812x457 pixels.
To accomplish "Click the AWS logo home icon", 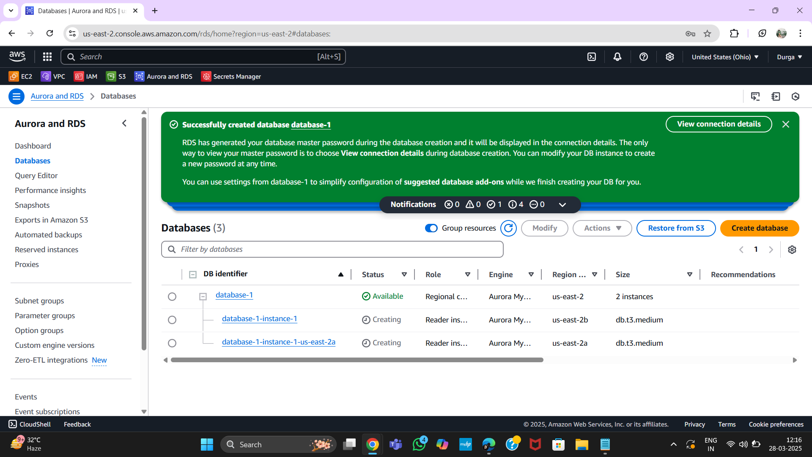I will 17,56.
